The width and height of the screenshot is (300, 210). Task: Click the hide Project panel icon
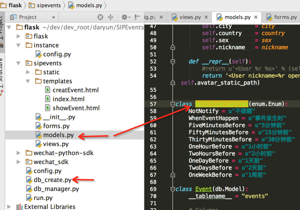point(137,17)
